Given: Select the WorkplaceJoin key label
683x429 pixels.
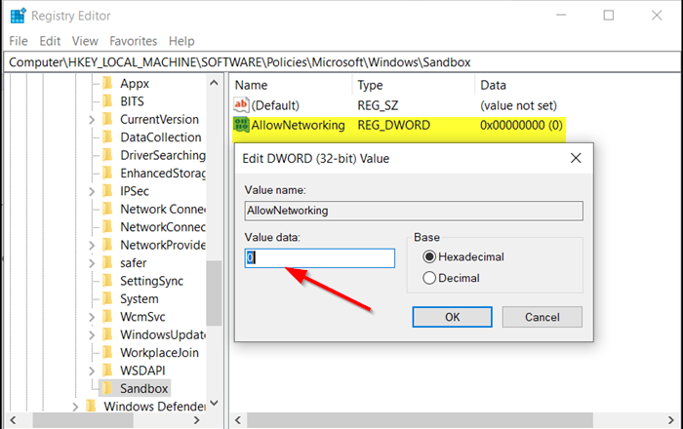Looking at the screenshot, I should [x=159, y=352].
